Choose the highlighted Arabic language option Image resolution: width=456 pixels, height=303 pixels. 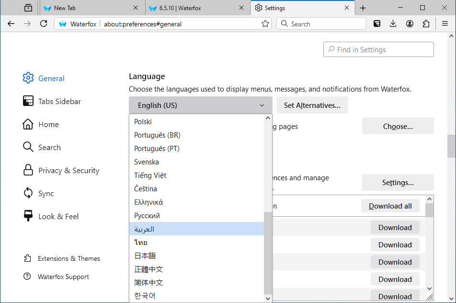[196, 229]
